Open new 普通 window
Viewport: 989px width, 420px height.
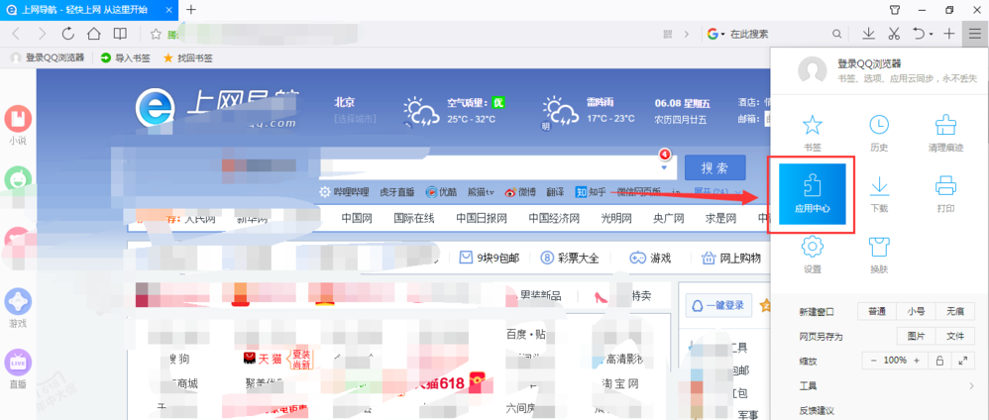click(x=877, y=311)
